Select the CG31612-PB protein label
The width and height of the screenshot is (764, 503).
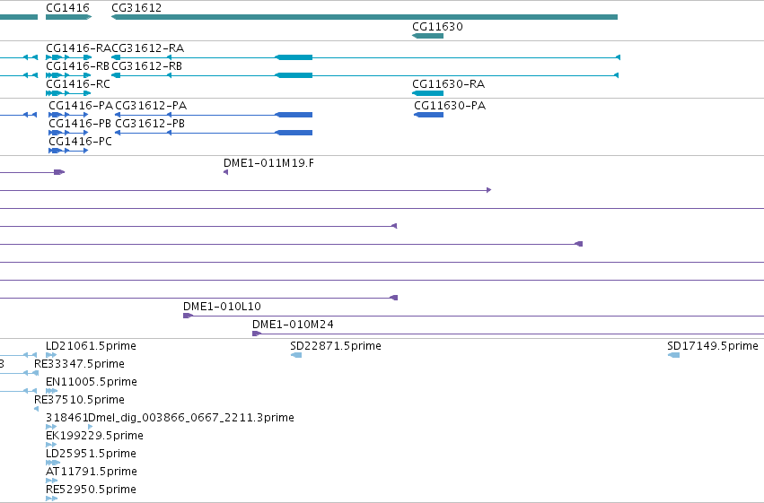coord(150,124)
